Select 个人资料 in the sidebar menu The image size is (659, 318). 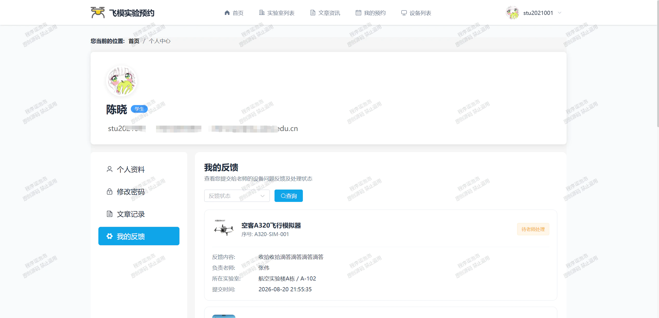coord(139,169)
